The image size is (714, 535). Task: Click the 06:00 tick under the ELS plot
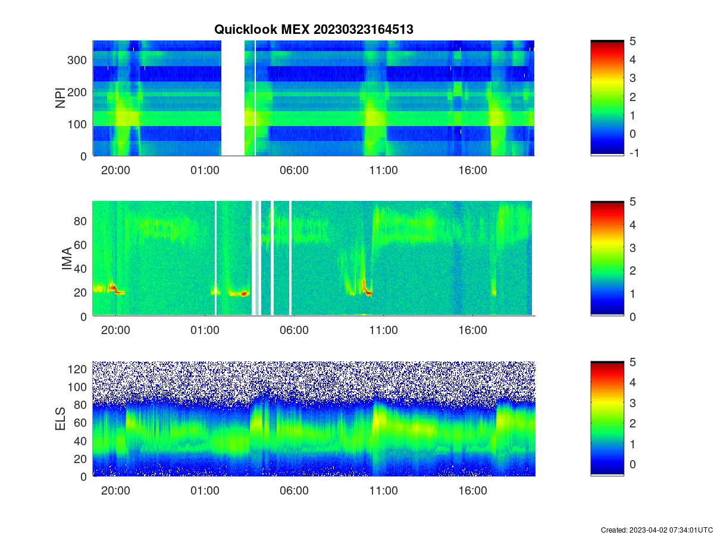pos(294,491)
